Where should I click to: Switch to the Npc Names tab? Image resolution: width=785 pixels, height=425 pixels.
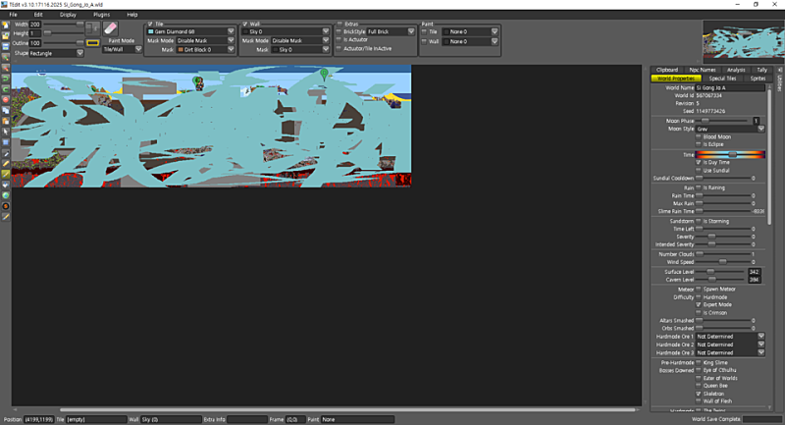(703, 70)
